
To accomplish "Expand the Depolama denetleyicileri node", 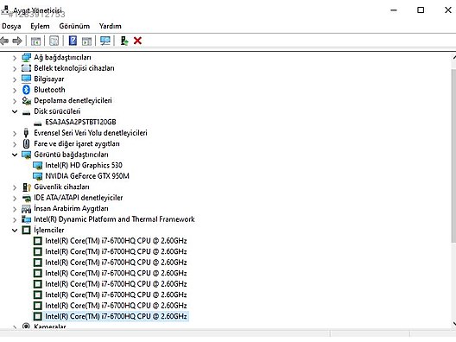I will coord(15,101).
